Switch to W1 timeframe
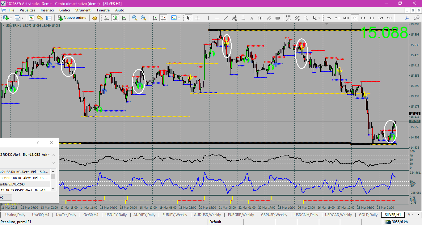422x225 pixels. click(x=381, y=18)
